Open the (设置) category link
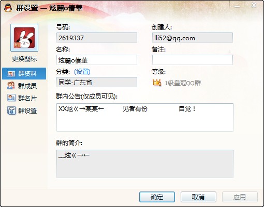This screenshot has width=264, height=207. point(82,72)
